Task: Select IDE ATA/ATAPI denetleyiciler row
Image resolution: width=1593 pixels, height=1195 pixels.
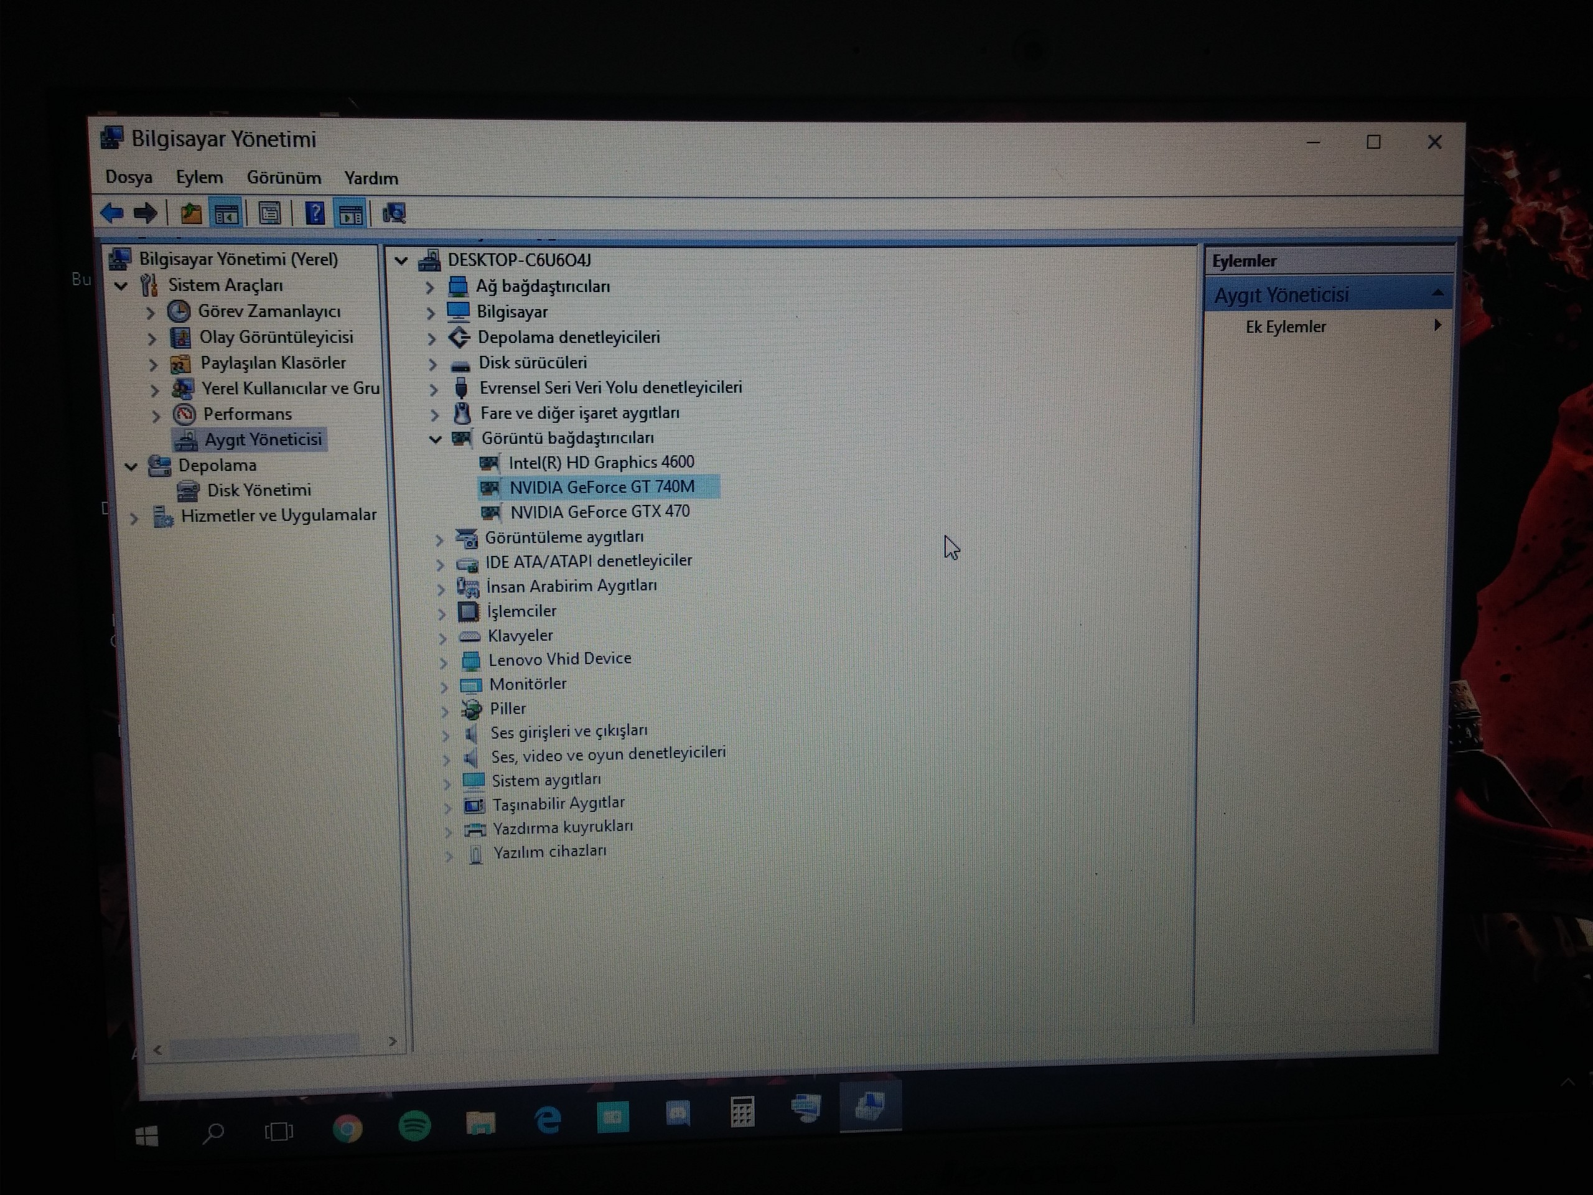Action: coord(589,561)
